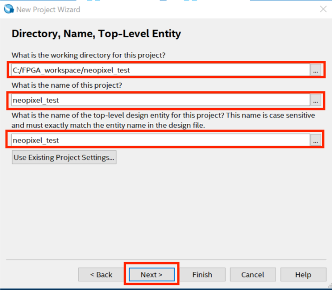This screenshot has height=290, width=332.
Task: Proceed to the next wizard page
Action: pyautogui.click(x=152, y=275)
